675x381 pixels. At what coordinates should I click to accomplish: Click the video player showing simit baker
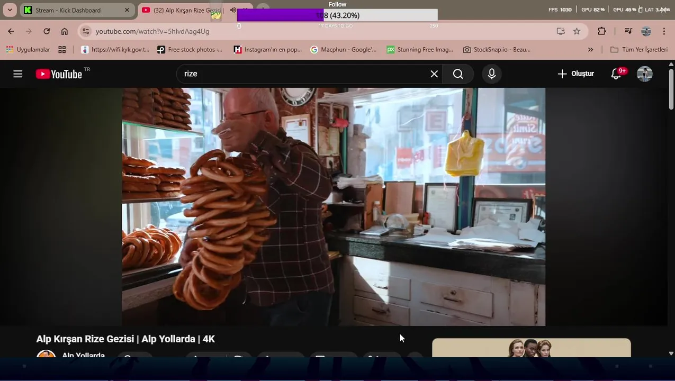334,206
